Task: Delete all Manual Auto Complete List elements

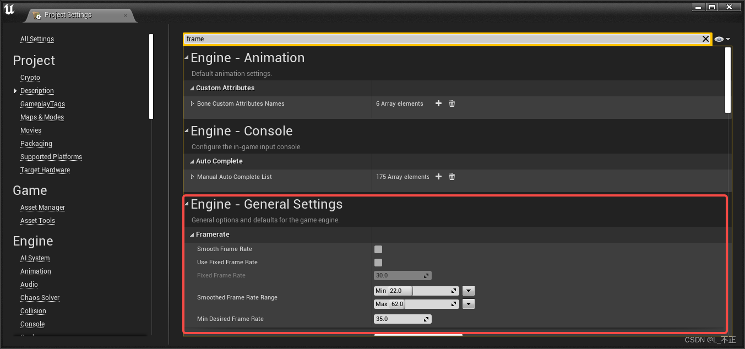Action: (x=452, y=177)
